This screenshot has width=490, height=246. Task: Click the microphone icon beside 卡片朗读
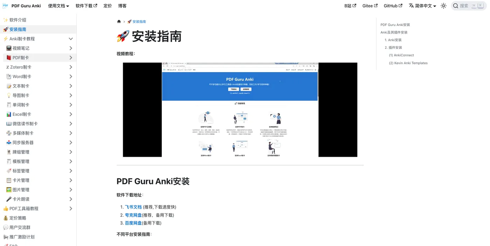point(9,199)
